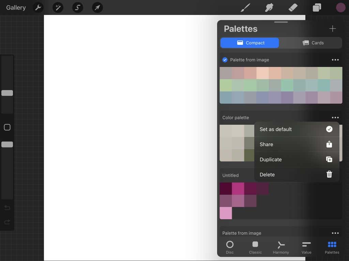Pick the magenta swatch in Untitled palette
Image resolution: width=349 pixels, height=261 pixels.
click(x=238, y=189)
